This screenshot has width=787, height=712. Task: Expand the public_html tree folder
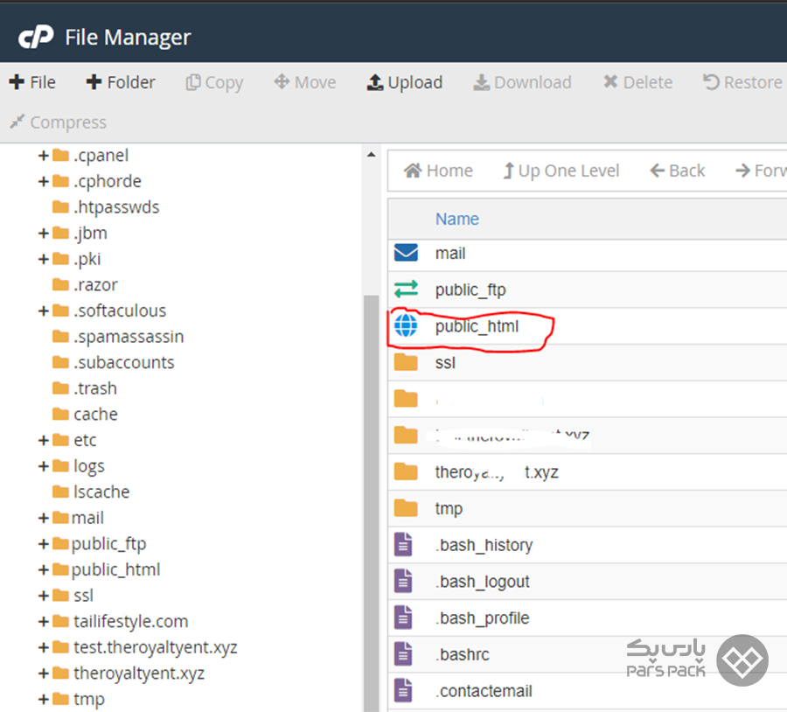44,570
